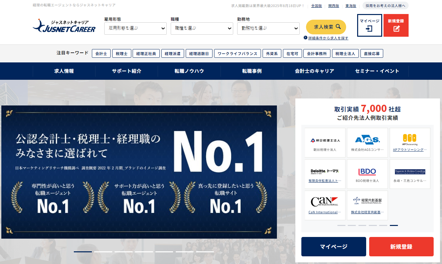The height and width of the screenshot is (264, 442).
Task: Open the 転職事例 menu
Action: pos(252,71)
